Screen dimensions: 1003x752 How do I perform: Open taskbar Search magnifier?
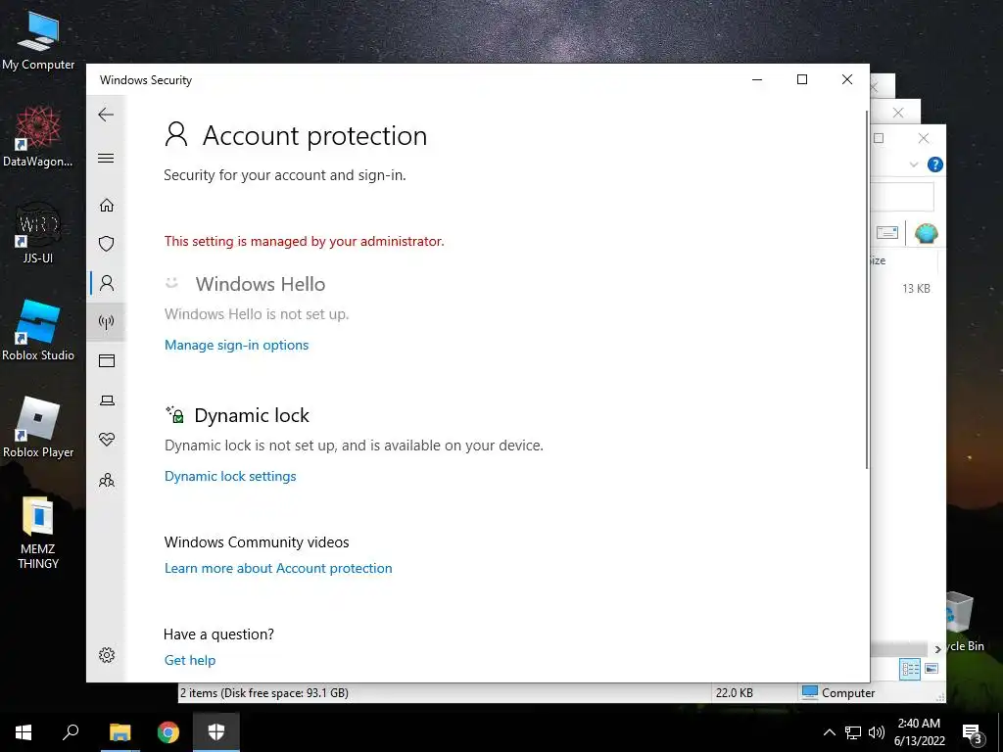[71, 732]
